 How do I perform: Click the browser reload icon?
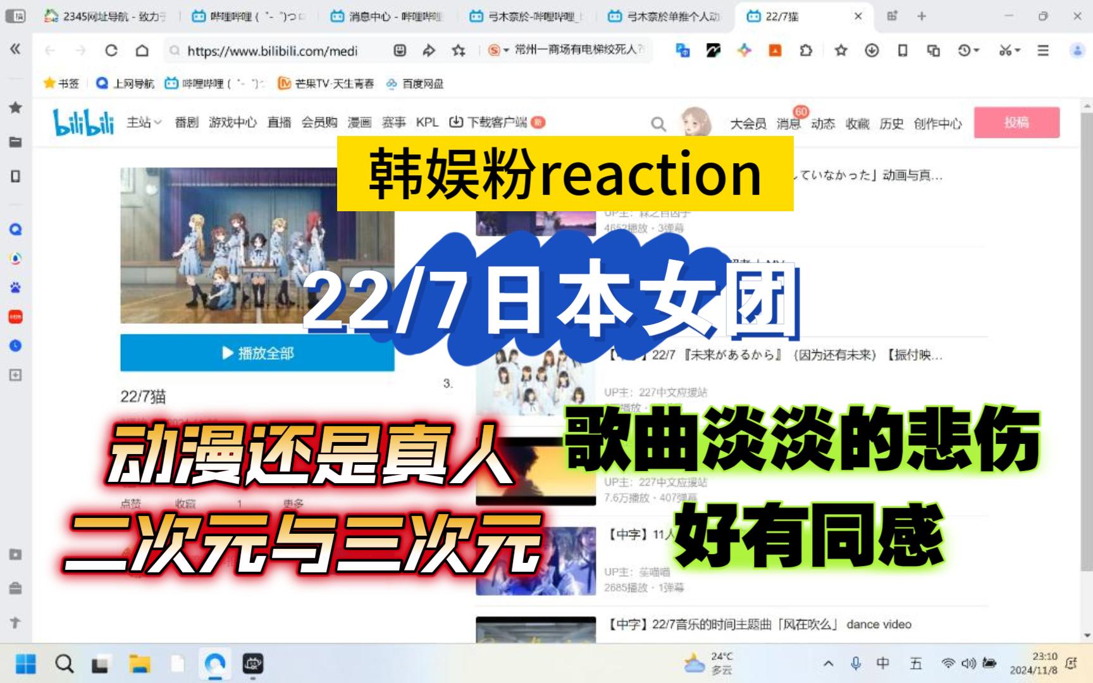(111, 51)
